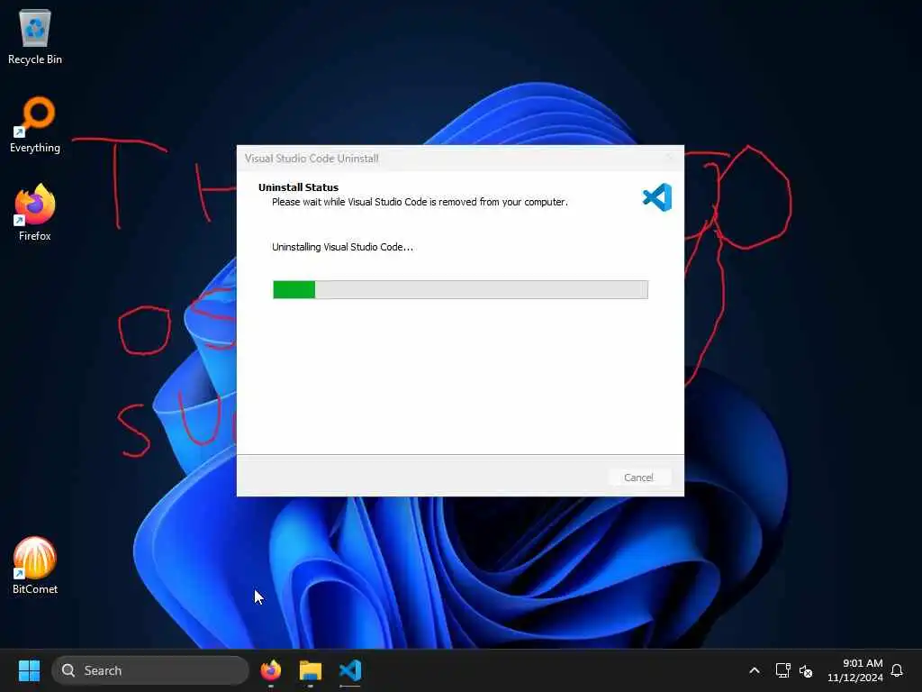This screenshot has width=922, height=692.
Task: Click the Cancel button in the uninstall dialog
Action: point(638,478)
